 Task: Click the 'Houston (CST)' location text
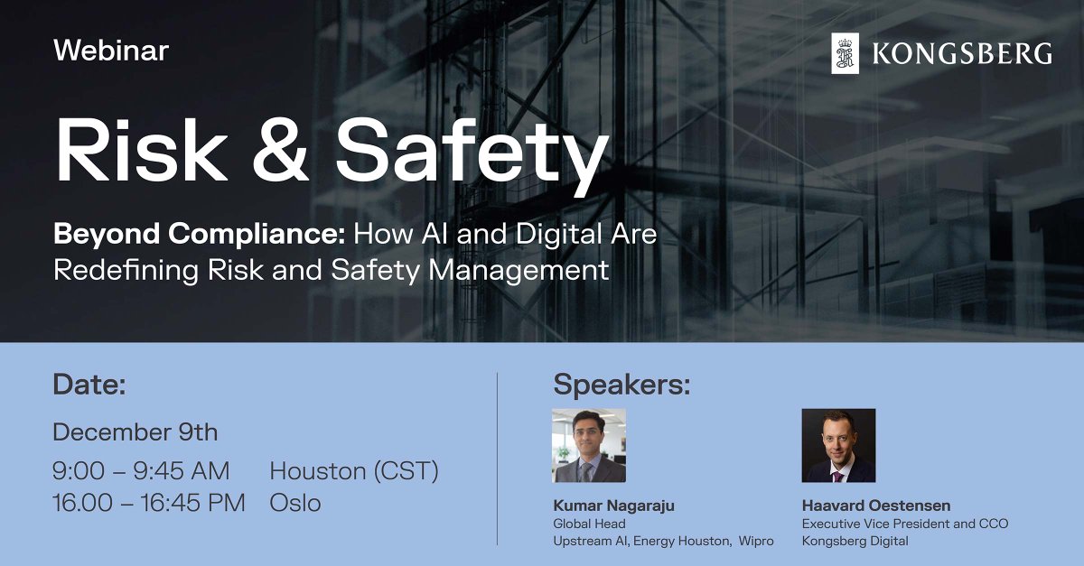click(354, 471)
